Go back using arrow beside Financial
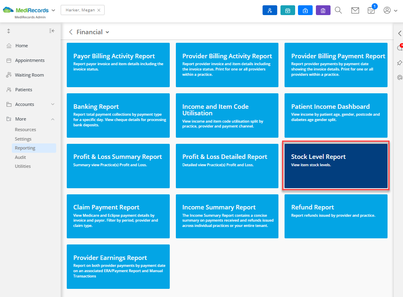 [x=71, y=32]
